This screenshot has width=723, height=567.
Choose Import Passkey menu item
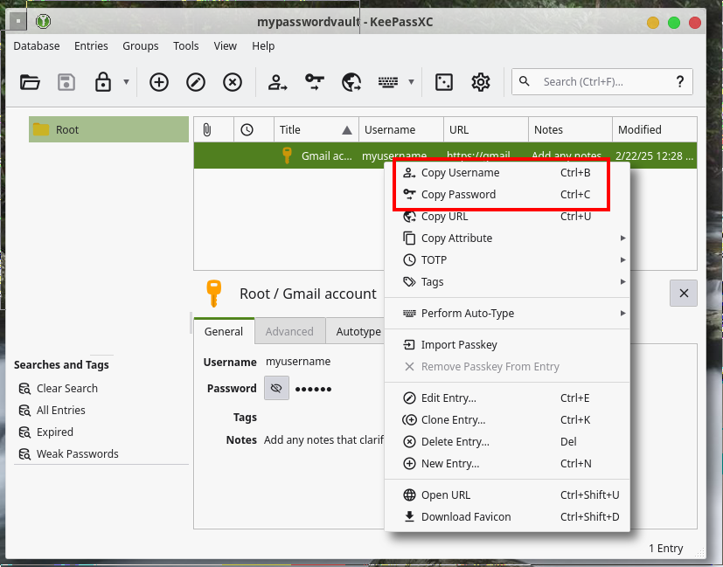point(507,344)
